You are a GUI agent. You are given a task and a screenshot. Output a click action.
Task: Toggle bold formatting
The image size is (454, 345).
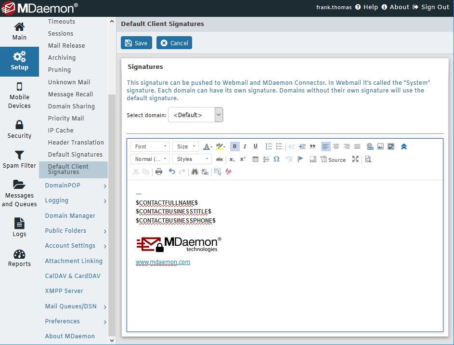(234, 146)
